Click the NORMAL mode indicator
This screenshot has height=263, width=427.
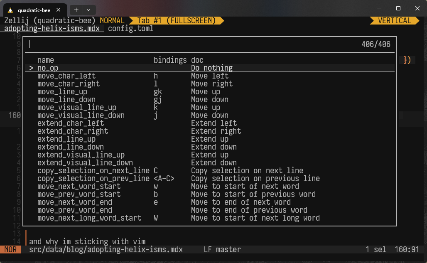point(112,21)
